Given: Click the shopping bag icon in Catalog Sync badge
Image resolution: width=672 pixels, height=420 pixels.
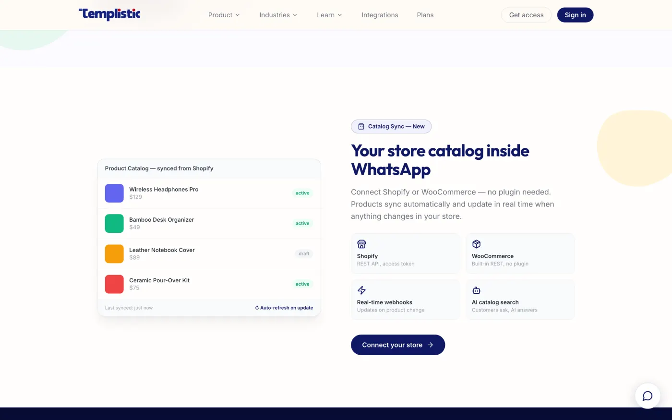Looking at the screenshot, I should point(361,126).
